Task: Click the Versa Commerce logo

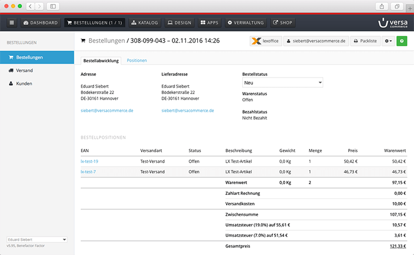Action: (391, 23)
